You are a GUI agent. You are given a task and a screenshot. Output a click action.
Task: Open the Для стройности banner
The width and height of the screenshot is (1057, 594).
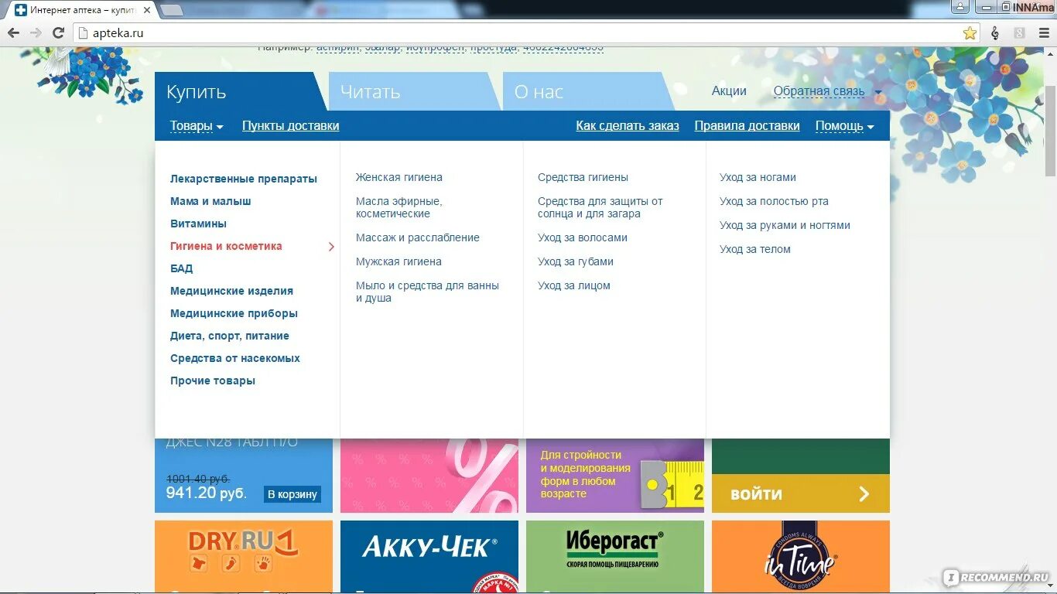click(x=615, y=476)
